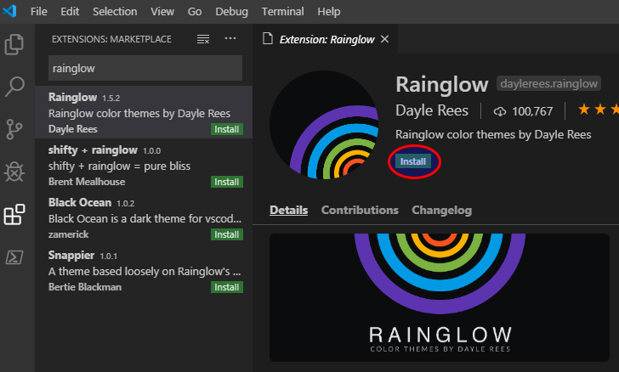Install the Snappier extension
This screenshot has height=372, width=619.
point(227,287)
